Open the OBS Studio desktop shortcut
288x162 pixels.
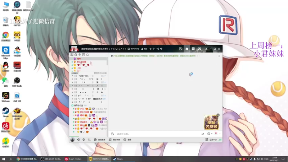pos(17,82)
